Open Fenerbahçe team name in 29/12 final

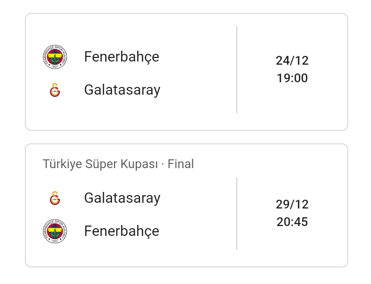(x=122, y=232)
